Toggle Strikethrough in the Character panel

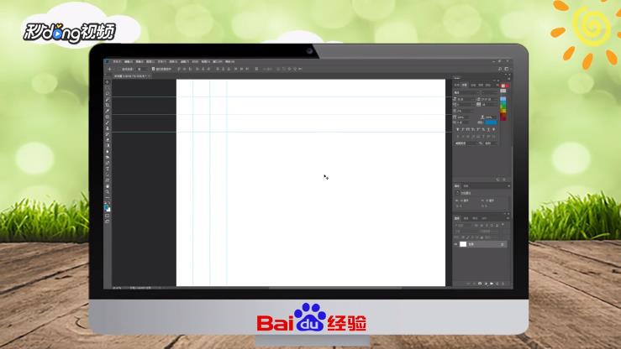point(494,130)
